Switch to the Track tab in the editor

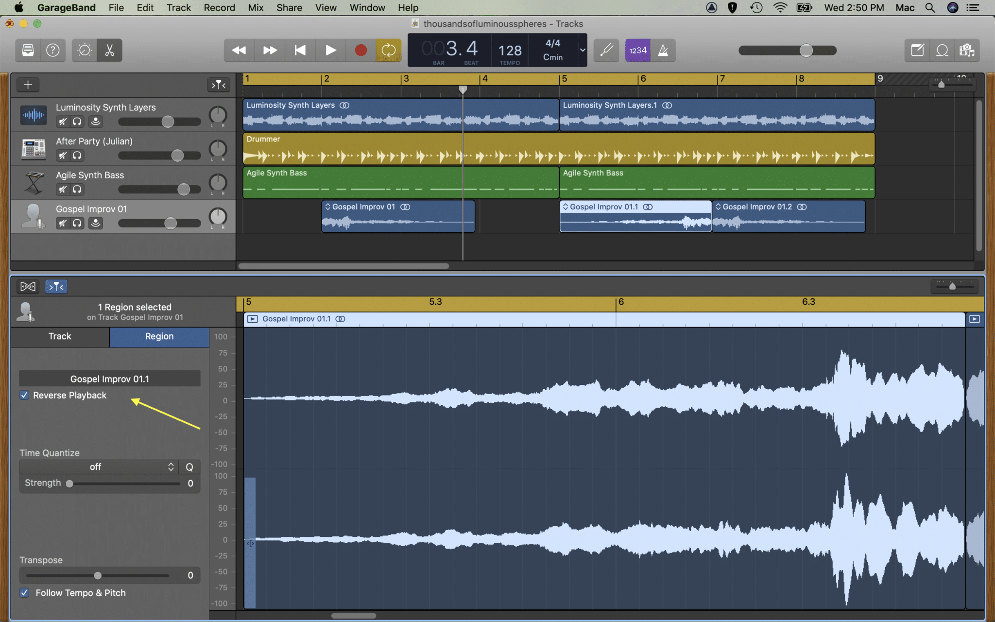60,336
